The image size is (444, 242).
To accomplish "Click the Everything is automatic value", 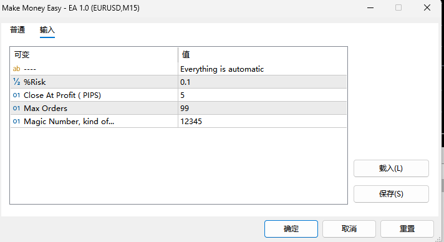I will click(222, 69).
